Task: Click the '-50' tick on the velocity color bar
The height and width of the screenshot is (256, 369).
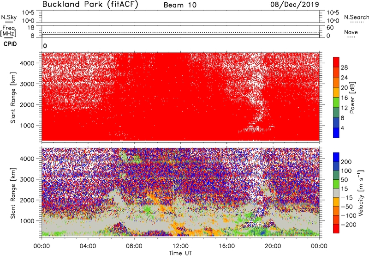Action: click(x=347, y=207)
